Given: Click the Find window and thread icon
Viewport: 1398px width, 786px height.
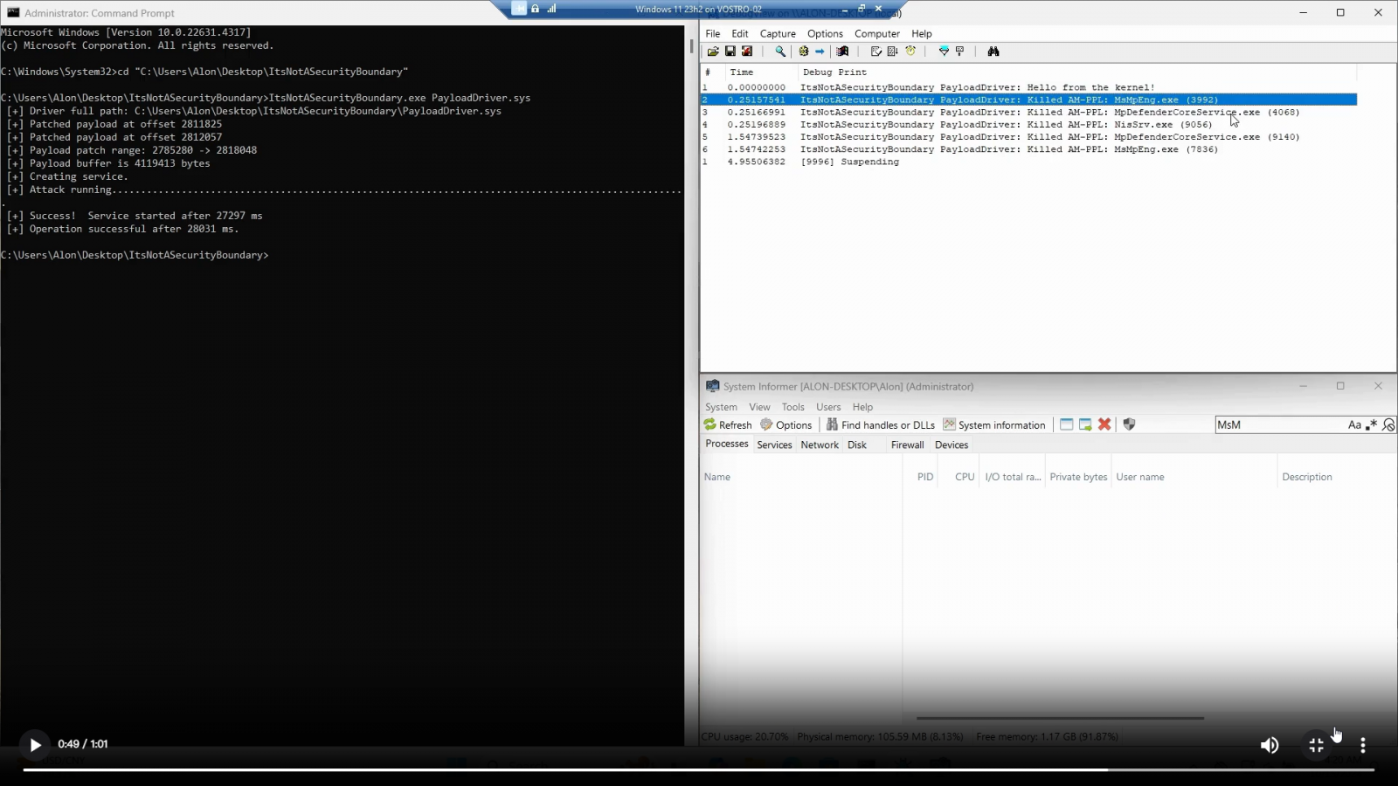Looking at the screenshot, I should (x=1085, y=424).
